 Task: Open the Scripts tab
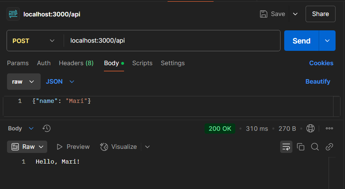click(x=142, y=63)
